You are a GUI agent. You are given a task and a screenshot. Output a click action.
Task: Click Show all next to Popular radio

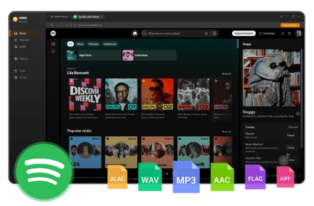[226, 132]
